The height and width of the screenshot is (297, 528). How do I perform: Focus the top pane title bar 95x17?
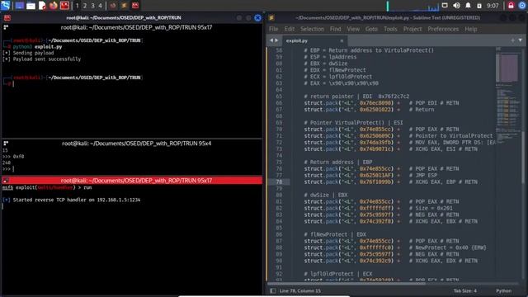click(x=132, y=27)
